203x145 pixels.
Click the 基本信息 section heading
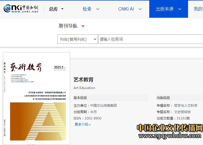pyautogui.click(x=80, y=98)
